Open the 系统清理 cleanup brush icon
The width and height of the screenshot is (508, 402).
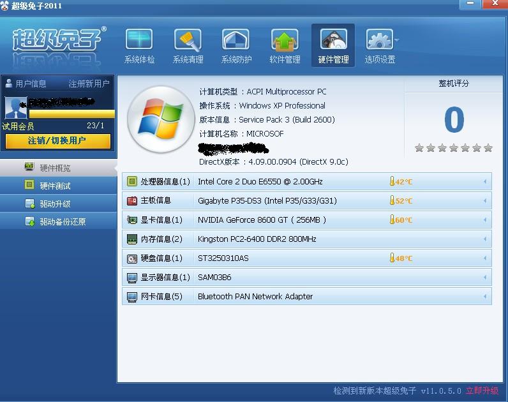tap(188, 40)
